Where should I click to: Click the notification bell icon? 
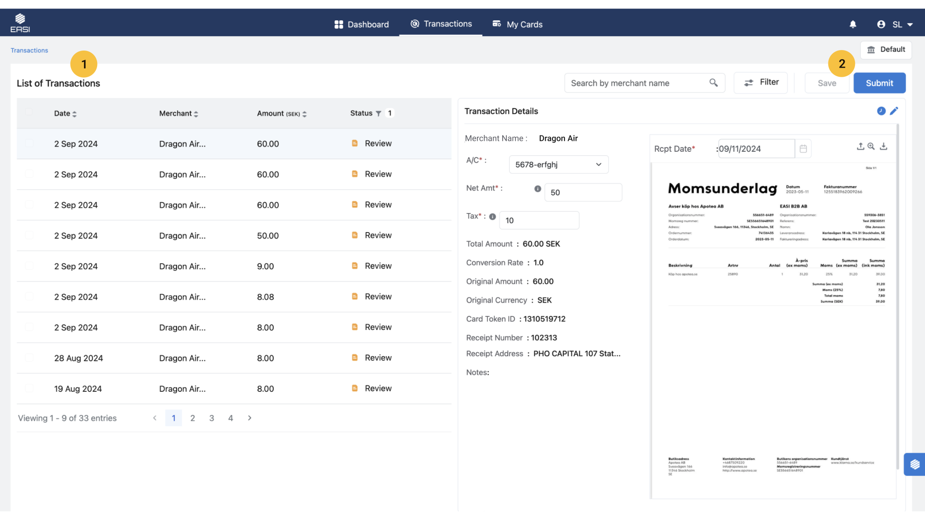pos(853,24)
